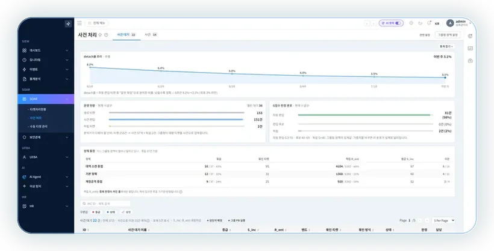The image size is (494, 251).
Task: Click the help icon beside 사건 처리 title
Action: click(x=106, y=35)
